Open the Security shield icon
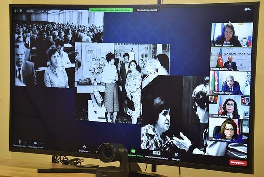Image resolution: width=264 pixels, height=177 pixels. pos(85,147)
